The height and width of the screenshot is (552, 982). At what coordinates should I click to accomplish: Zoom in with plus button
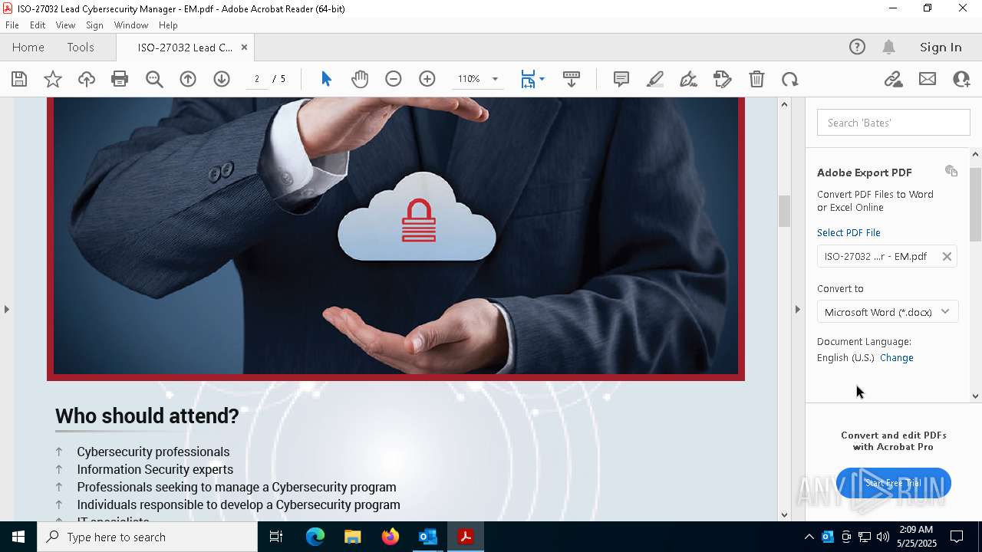pos(427,79)
